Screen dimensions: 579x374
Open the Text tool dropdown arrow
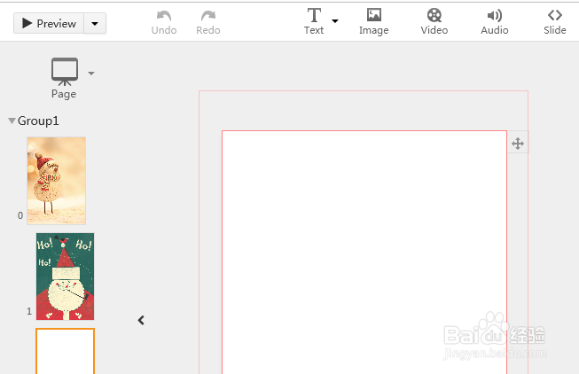click(x=335, y=21)
